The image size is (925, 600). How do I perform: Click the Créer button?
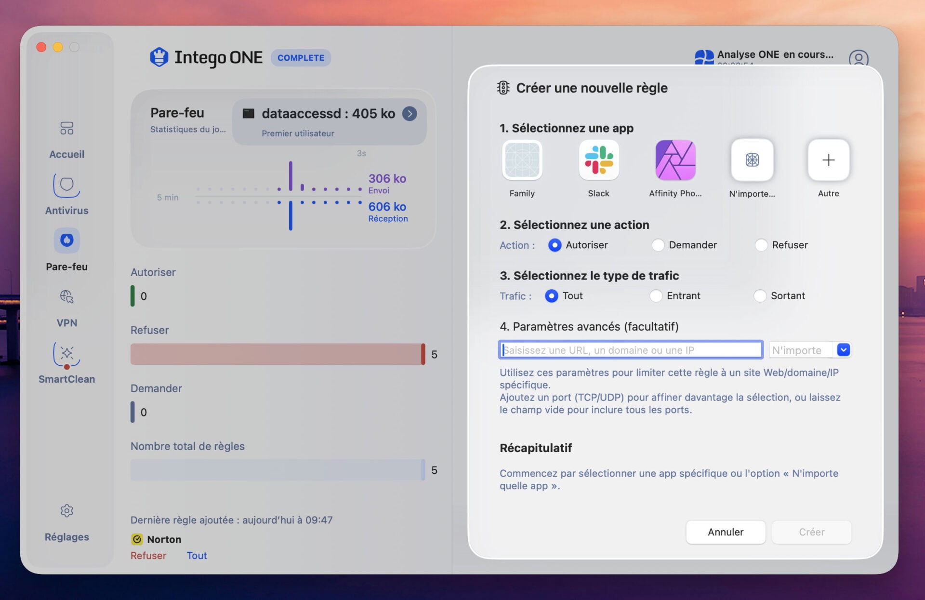[x=812, y=532]
